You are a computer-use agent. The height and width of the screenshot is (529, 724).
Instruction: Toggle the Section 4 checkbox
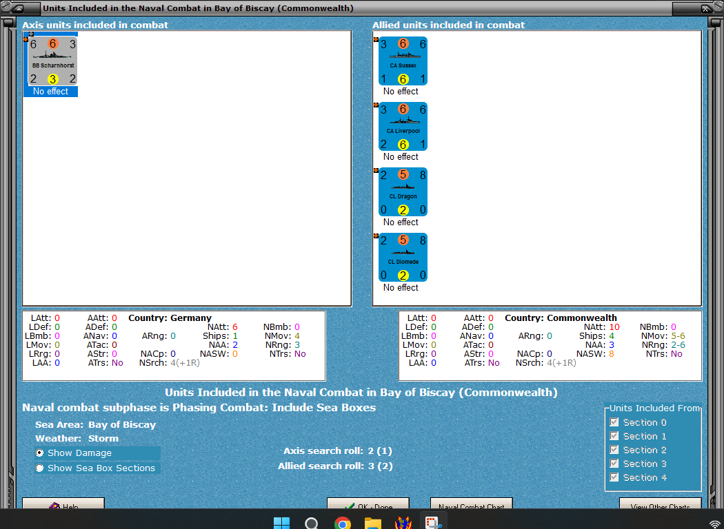614,477
